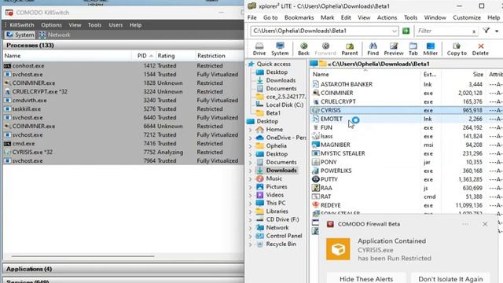
Task: Switch to the Network tab in KillSwitch
Action: 54,35
